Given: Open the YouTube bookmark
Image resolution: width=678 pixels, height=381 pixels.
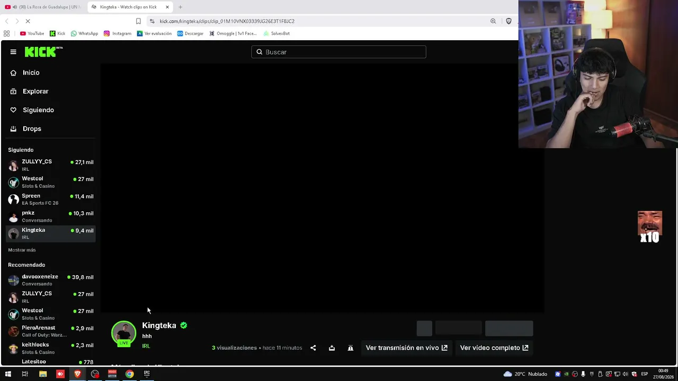Looking at the screenshot, I should (x=32, y=33).
